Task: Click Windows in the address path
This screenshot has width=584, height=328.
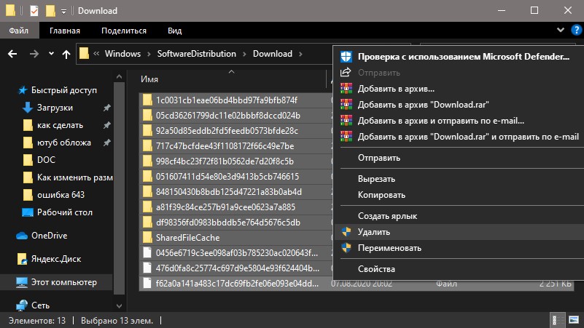Action: [122, 54]
